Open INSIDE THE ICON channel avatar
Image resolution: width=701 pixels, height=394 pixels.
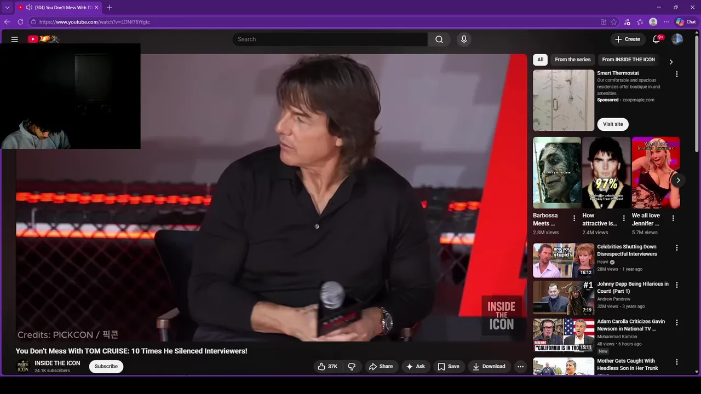click(x=23, y=367)
